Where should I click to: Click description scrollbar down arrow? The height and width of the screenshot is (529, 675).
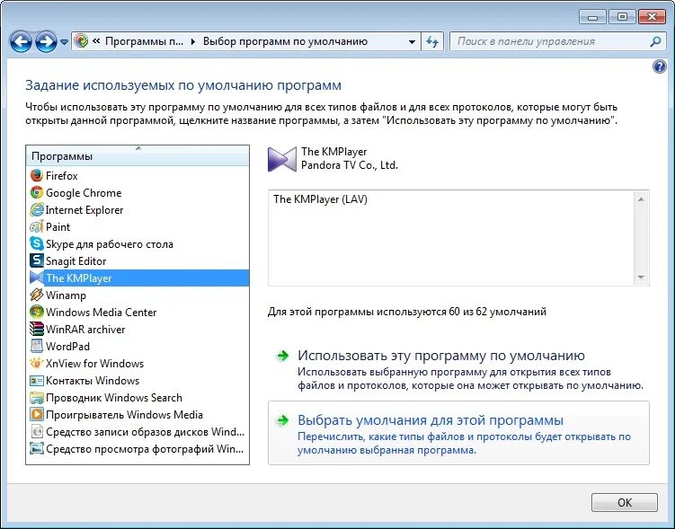[641, 277]
